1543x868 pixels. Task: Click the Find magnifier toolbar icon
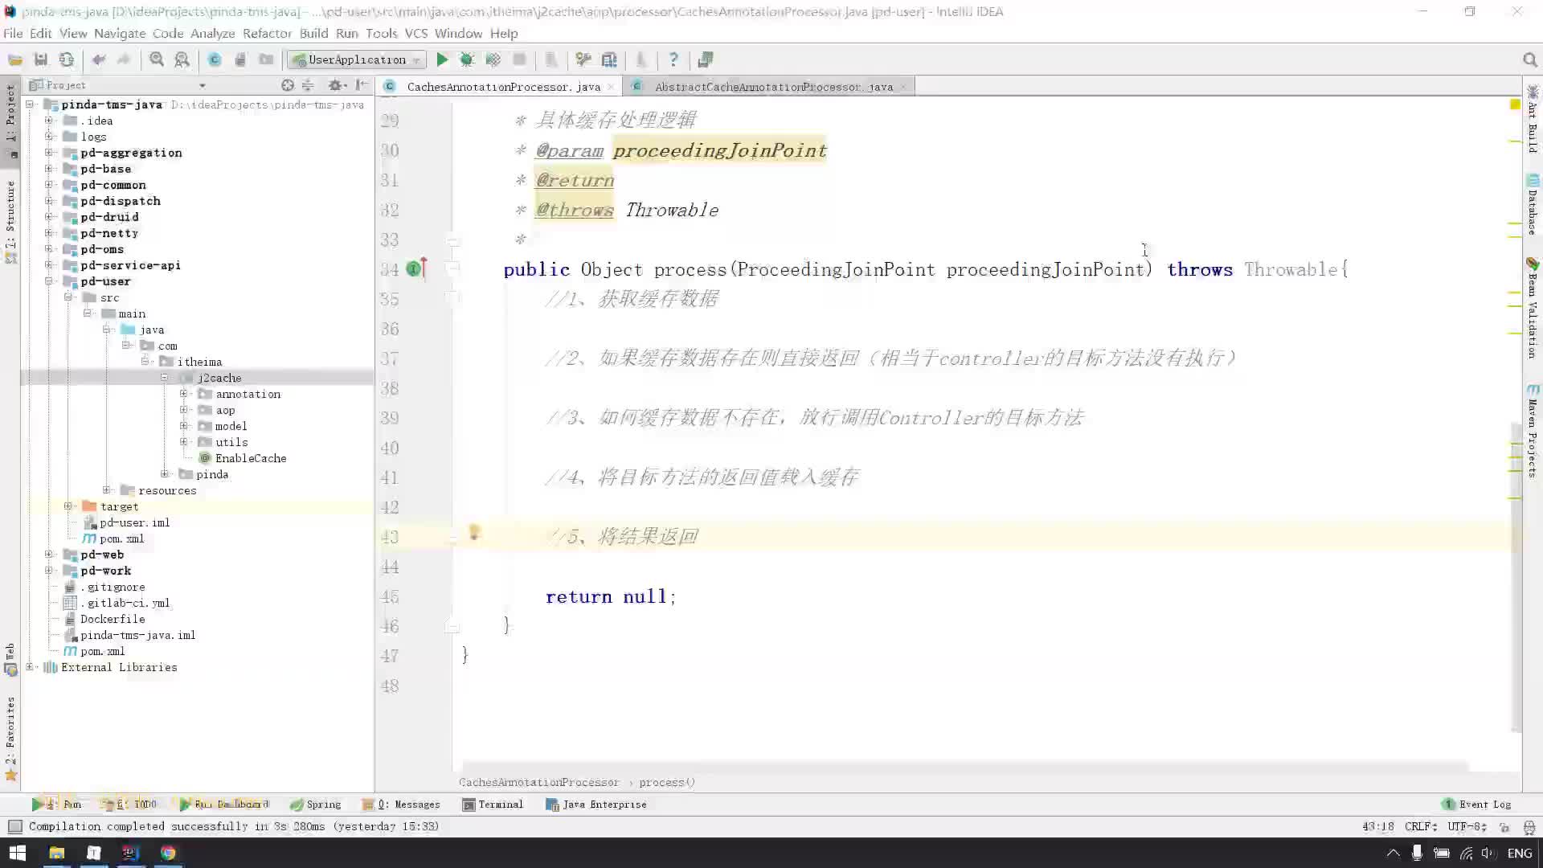(157, 59)
